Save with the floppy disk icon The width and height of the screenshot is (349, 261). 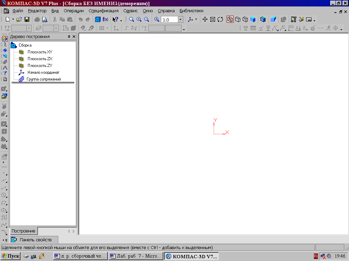pyautogui.click(x=27, y=19)
